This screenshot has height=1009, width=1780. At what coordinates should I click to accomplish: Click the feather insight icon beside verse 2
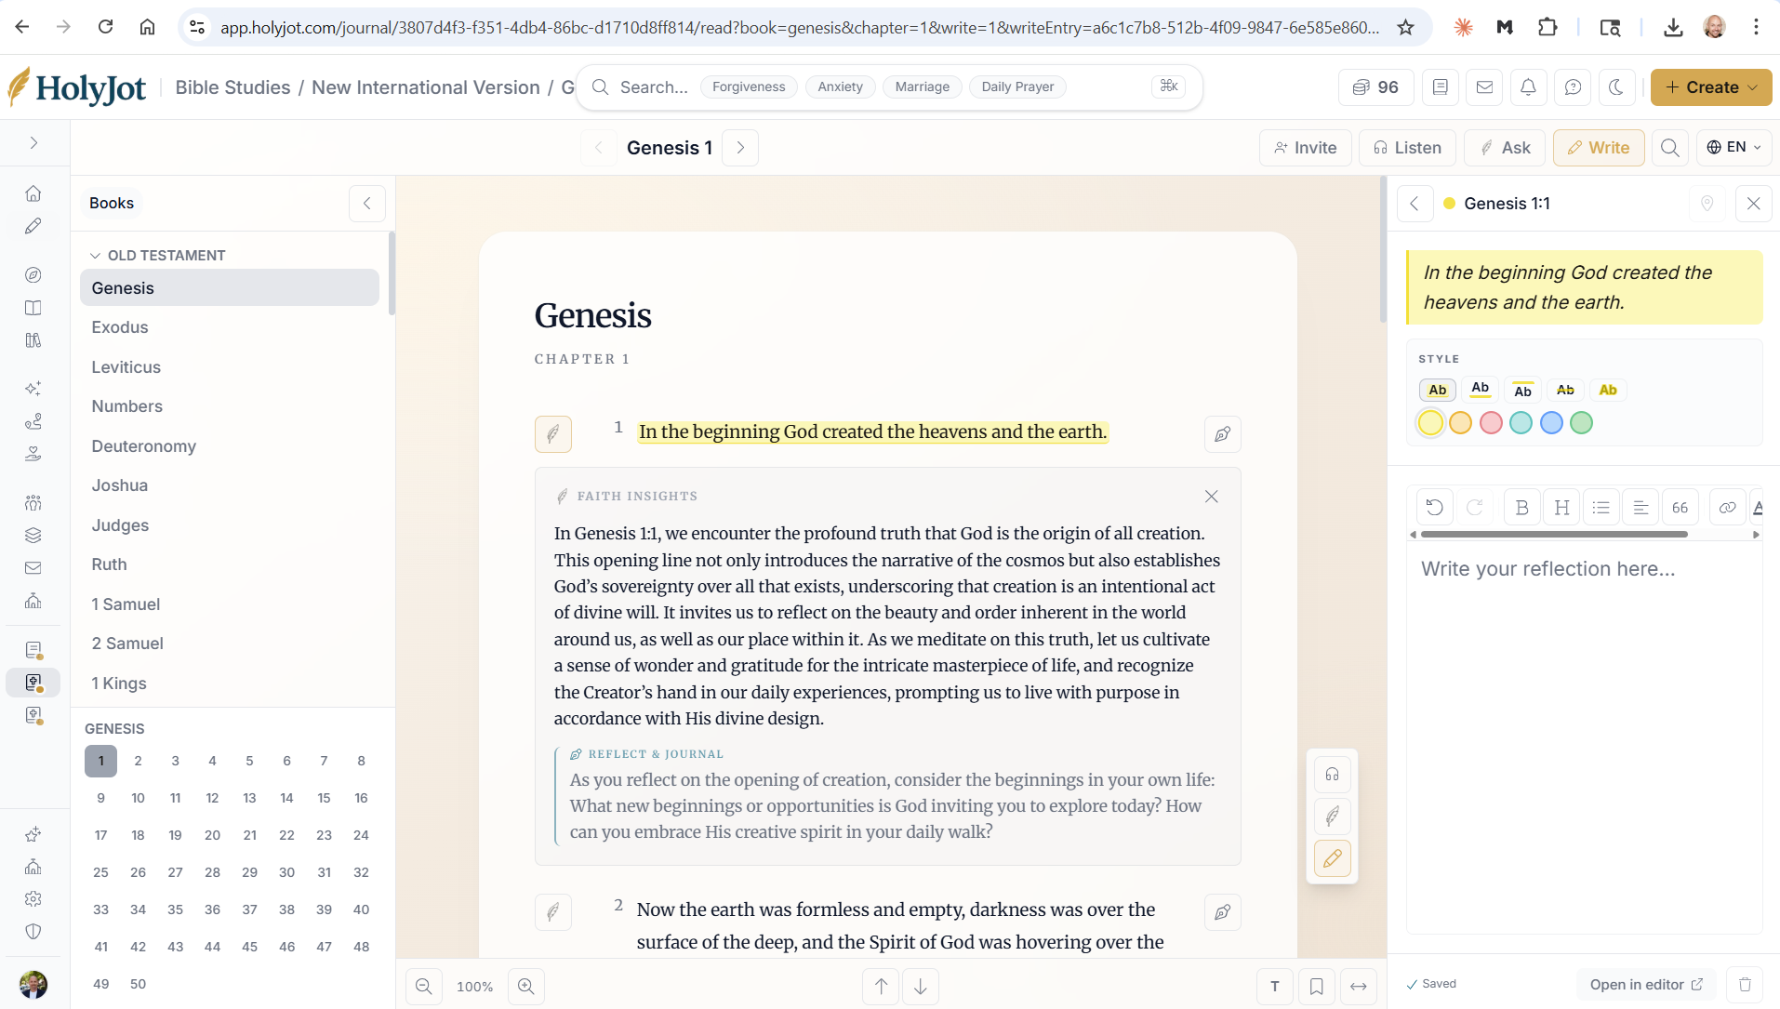pyautogui.click(x=553, y=912)
